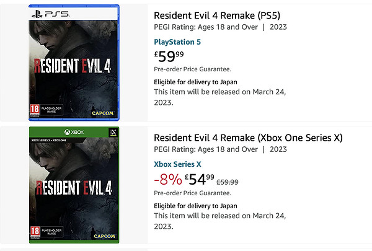
Task: Click the red -8% discount label
Action: click(166, 180)
